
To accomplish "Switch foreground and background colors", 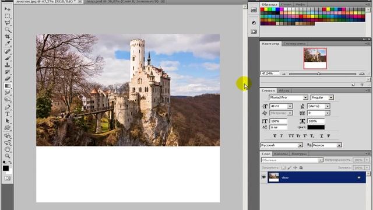I will (10, 162).
